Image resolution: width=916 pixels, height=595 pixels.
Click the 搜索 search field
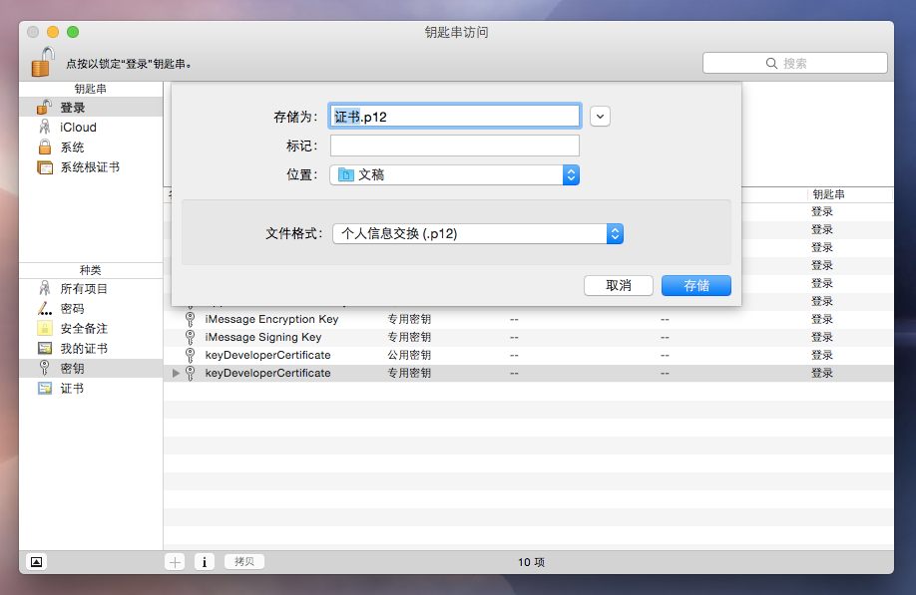tap(795, 63)
